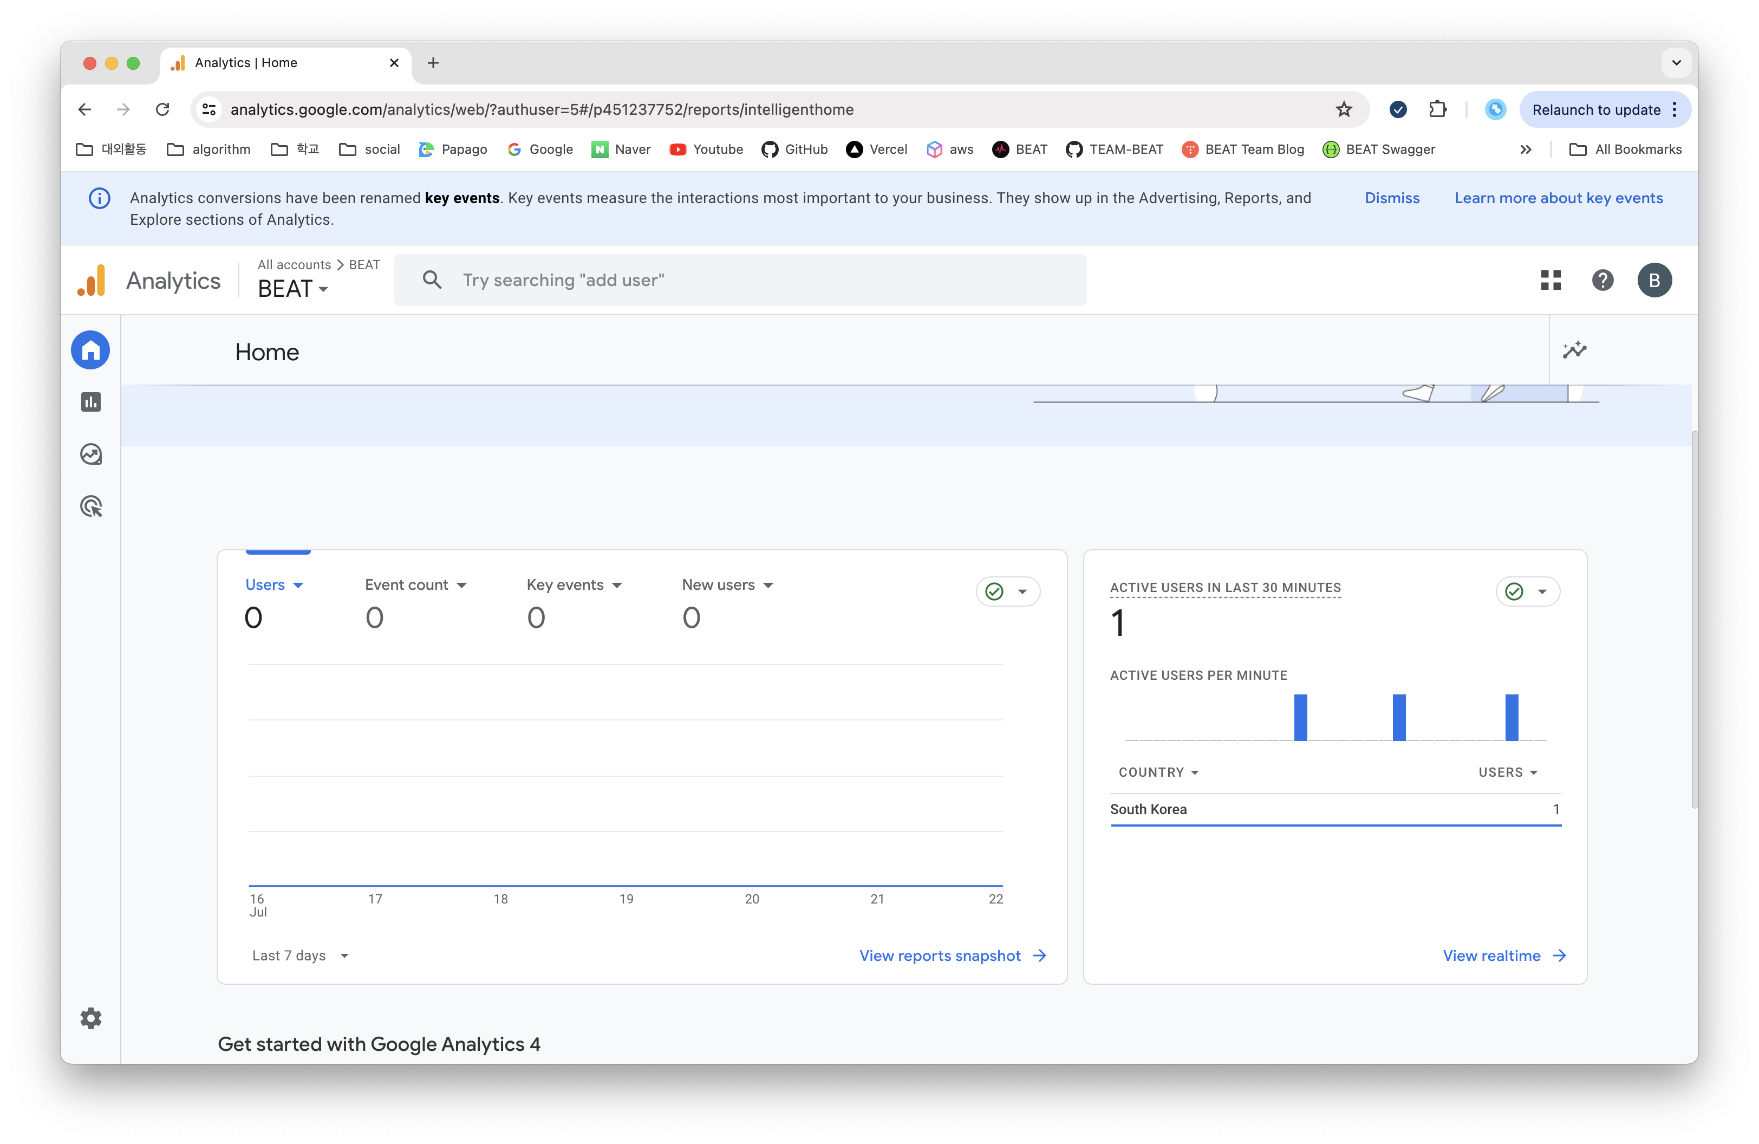1759x1144 pixels.
Task: Select the Users metric tab
Action: (273, 584)
